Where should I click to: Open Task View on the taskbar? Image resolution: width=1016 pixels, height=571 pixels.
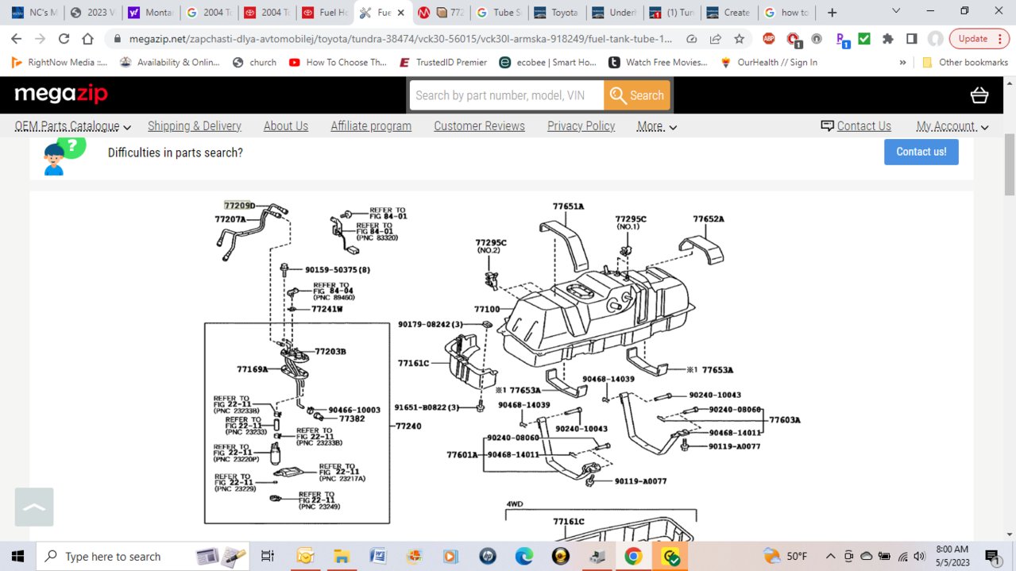[268, 556]
